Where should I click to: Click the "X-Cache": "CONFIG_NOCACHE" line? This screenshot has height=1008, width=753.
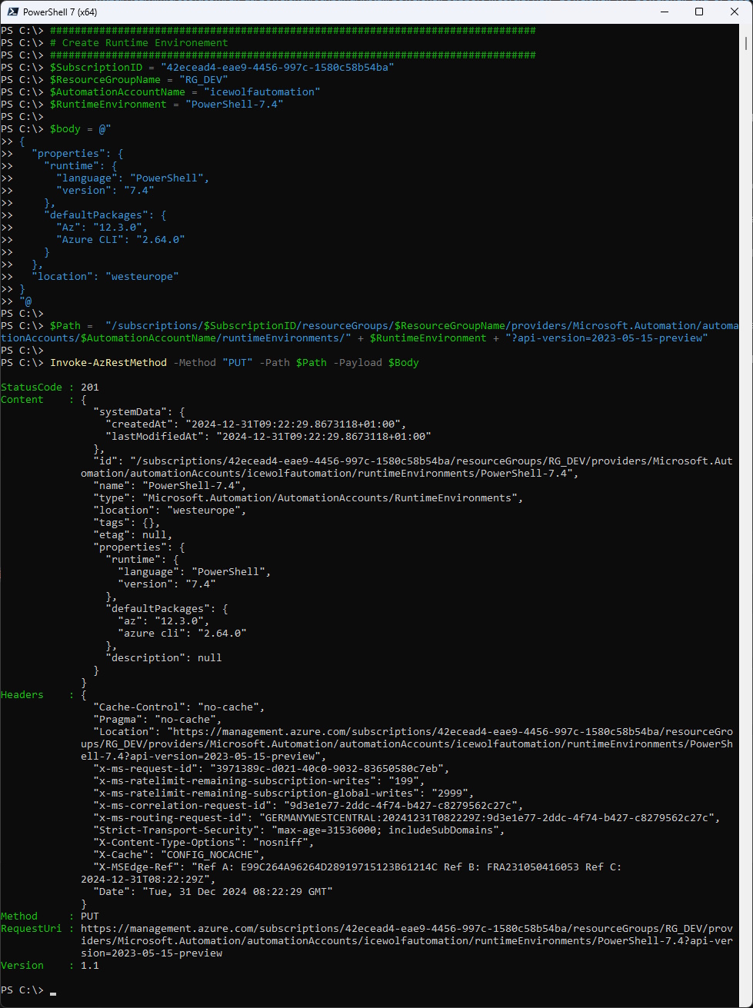[x=179, y=855]
